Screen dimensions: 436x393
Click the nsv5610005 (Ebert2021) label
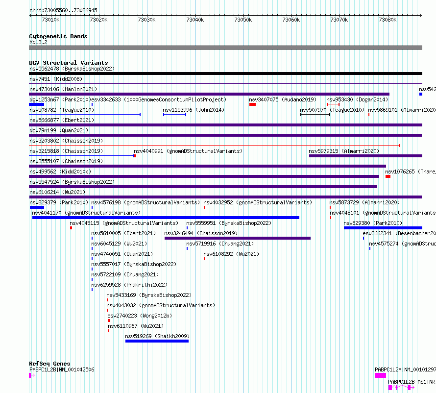click(123, 233)
